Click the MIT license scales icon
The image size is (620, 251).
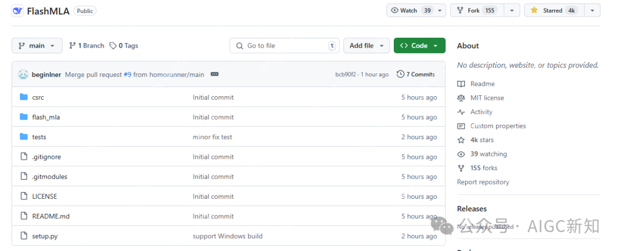click(x=461, y=98)
